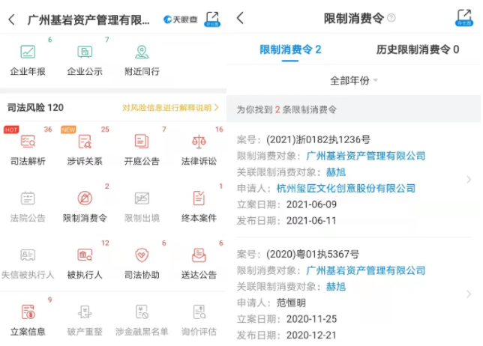Open the 全部年份 year filter dropdown
Screen dimensions: 483x346
[354, 81]
